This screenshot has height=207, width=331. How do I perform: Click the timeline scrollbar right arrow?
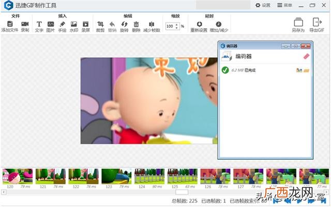[326, 192]
